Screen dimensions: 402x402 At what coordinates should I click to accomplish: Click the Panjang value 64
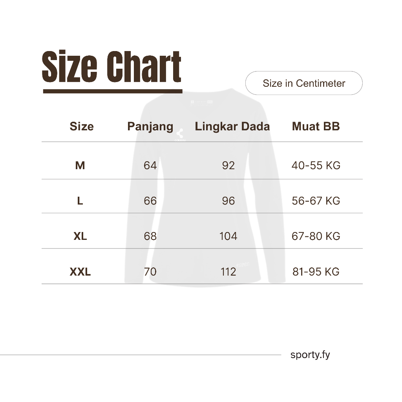(x=150, y=166)
